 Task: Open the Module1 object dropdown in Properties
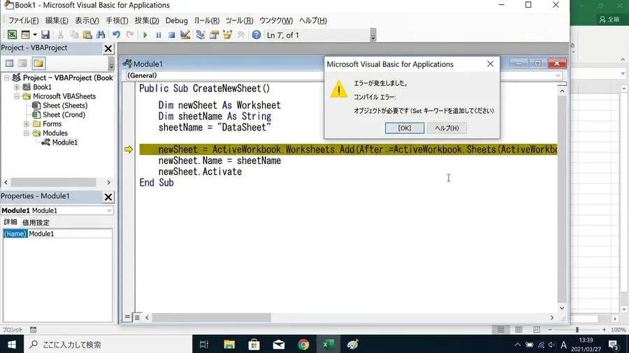click(x=109, y=211)
